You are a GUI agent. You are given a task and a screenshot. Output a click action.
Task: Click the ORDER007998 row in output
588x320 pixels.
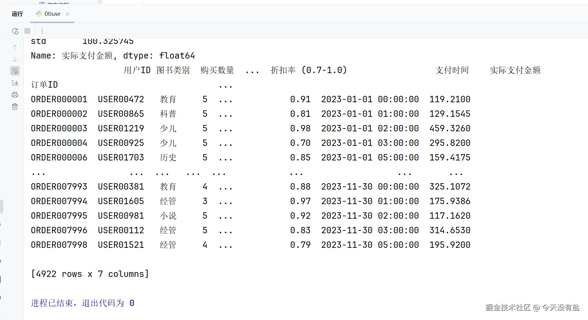[59, 245]
